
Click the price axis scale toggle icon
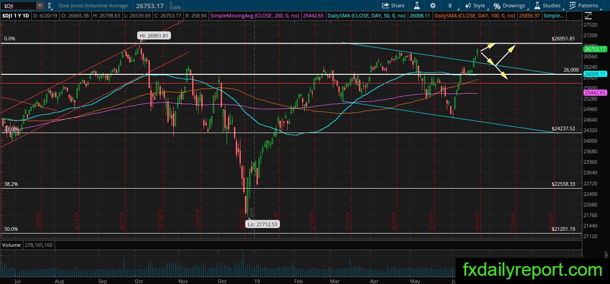(x=588, y=16)
